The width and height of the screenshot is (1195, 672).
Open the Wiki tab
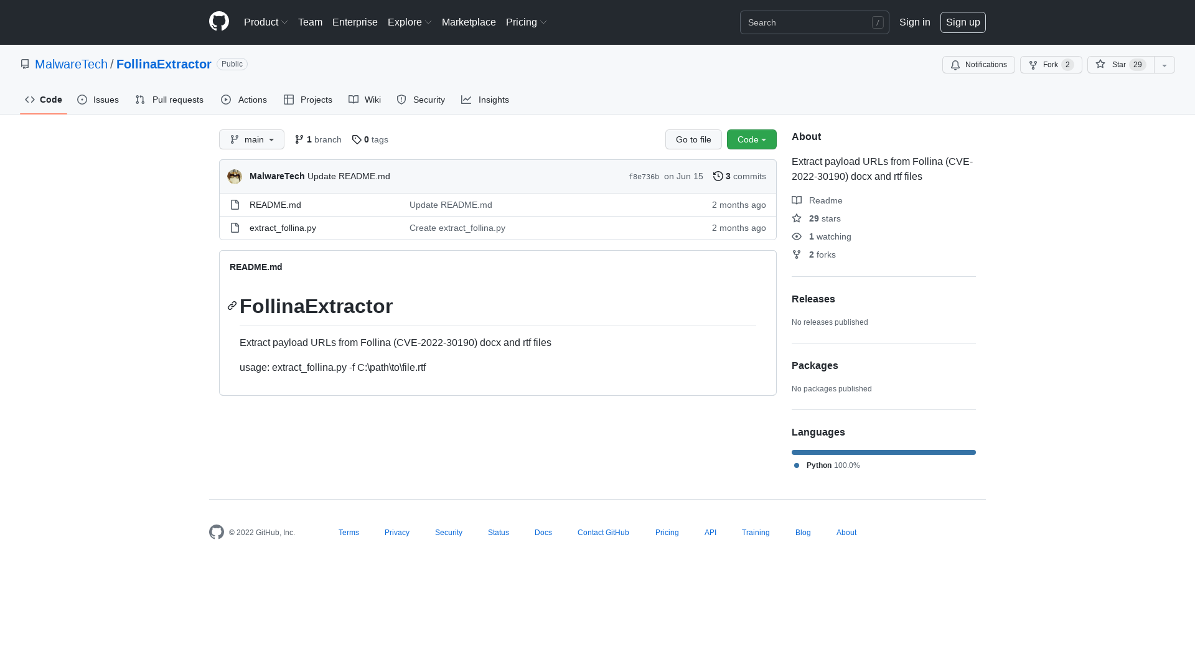[365, 100]
